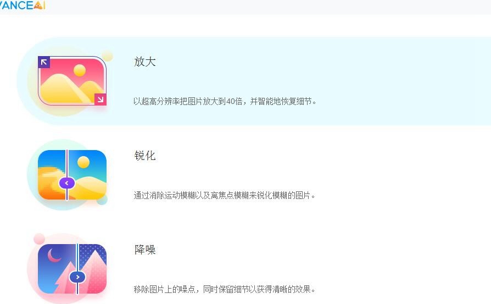Click description about enlarging images 40 times
Image resolution: width=491 pixels, height=304 pixels.
[225, 101]
